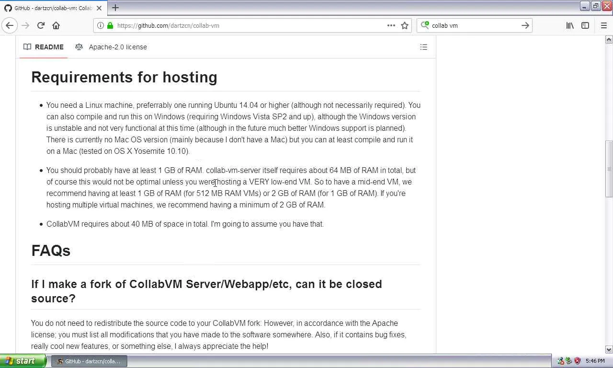613x368 pixels.
Task: Select the GitHub dartzcn/collab-vm browser tab
Action: 53,8
